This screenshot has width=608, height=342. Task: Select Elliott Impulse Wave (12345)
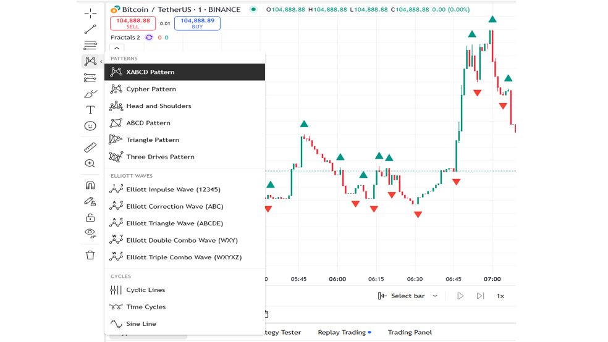pos(185,190)
